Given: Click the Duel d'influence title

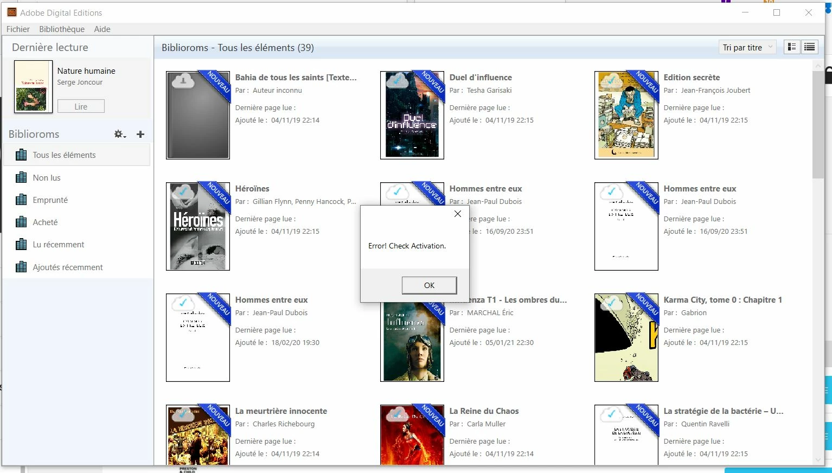Looking at the screenshot, I should [481, 78].
